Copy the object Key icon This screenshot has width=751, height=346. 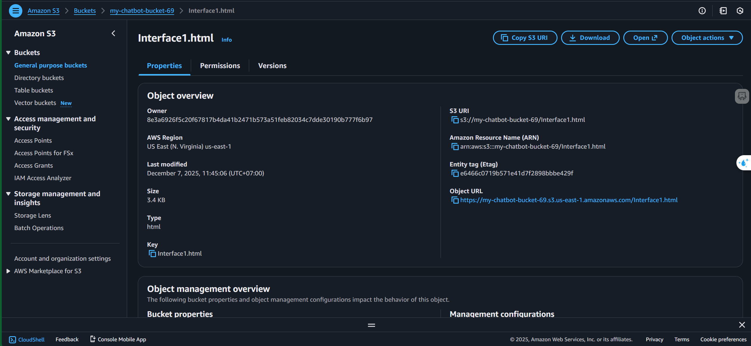[x=152, y=254]
